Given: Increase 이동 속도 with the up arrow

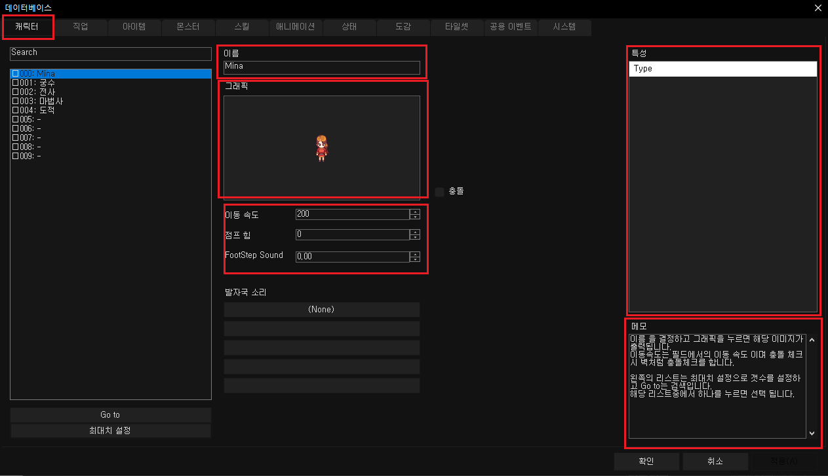Looking at the screenshot, I should click(414, 211).
